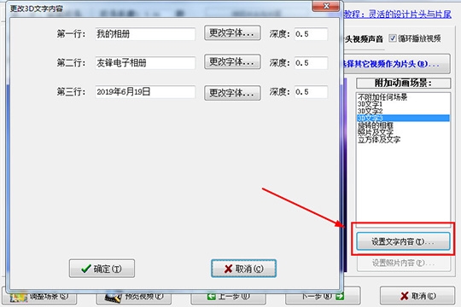The image size is (461, 307).
Task: Click 取消(C) in the main window
Action: [417, 296]
